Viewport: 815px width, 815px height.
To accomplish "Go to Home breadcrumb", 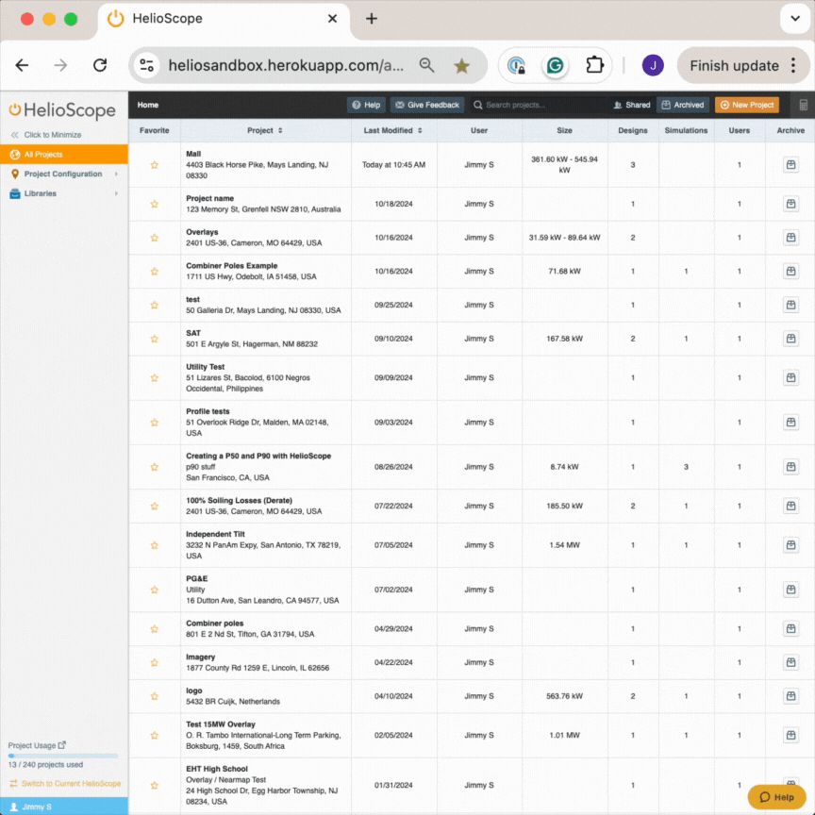I will [147, 105].
